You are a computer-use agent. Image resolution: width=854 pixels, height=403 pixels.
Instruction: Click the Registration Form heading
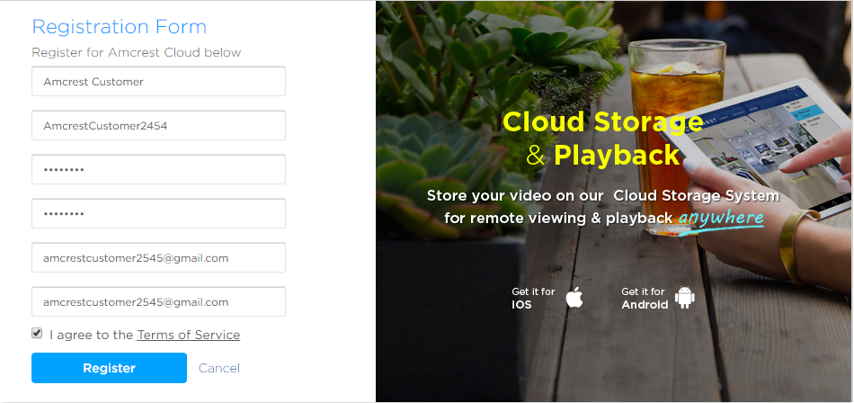pos(120,27)
